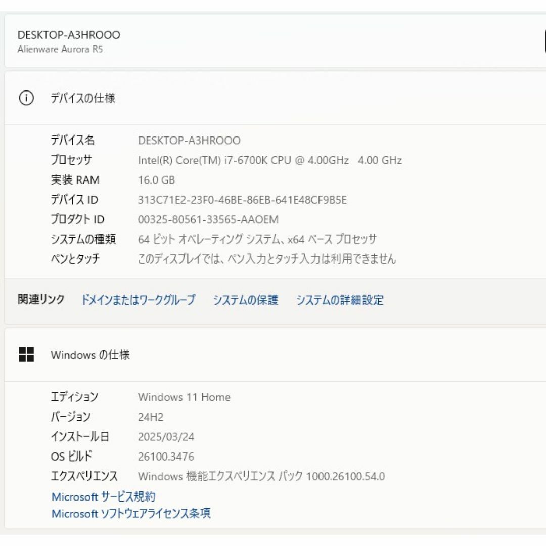Viewport: 546px width, 546px height.
Task: Open ドメインまたはワークグループ link
Action: (138, 299)
